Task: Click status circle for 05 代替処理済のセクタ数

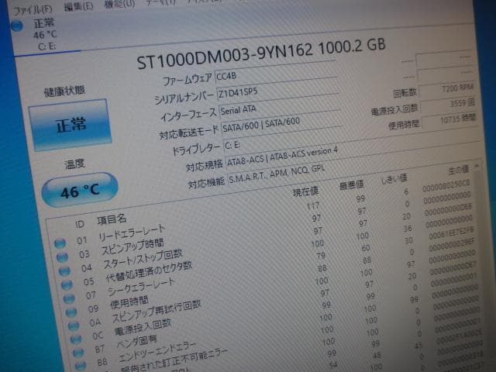Action: point(65,284)
